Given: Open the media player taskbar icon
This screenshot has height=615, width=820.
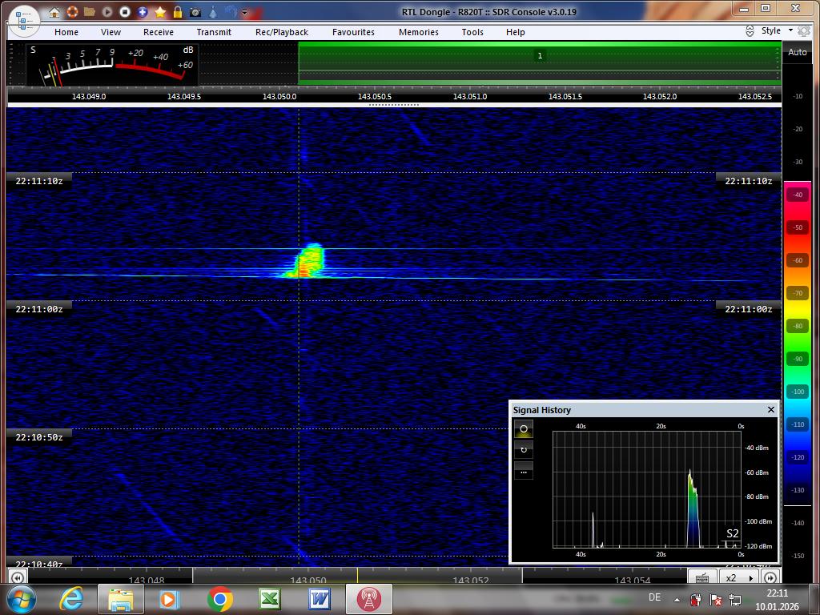Looking at the screenshot, I should (170, 599).
